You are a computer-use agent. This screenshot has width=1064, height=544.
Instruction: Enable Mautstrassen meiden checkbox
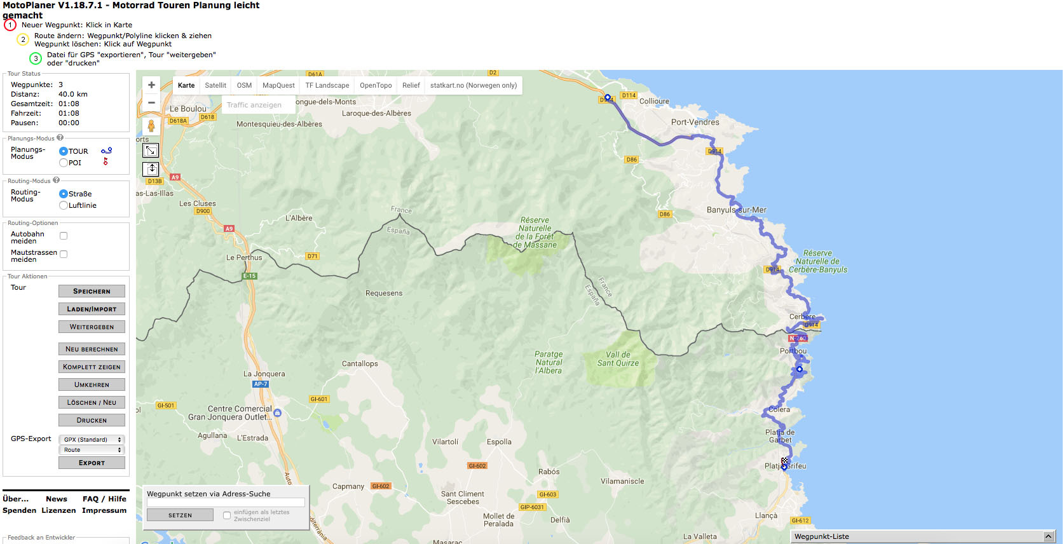[64, 254]
